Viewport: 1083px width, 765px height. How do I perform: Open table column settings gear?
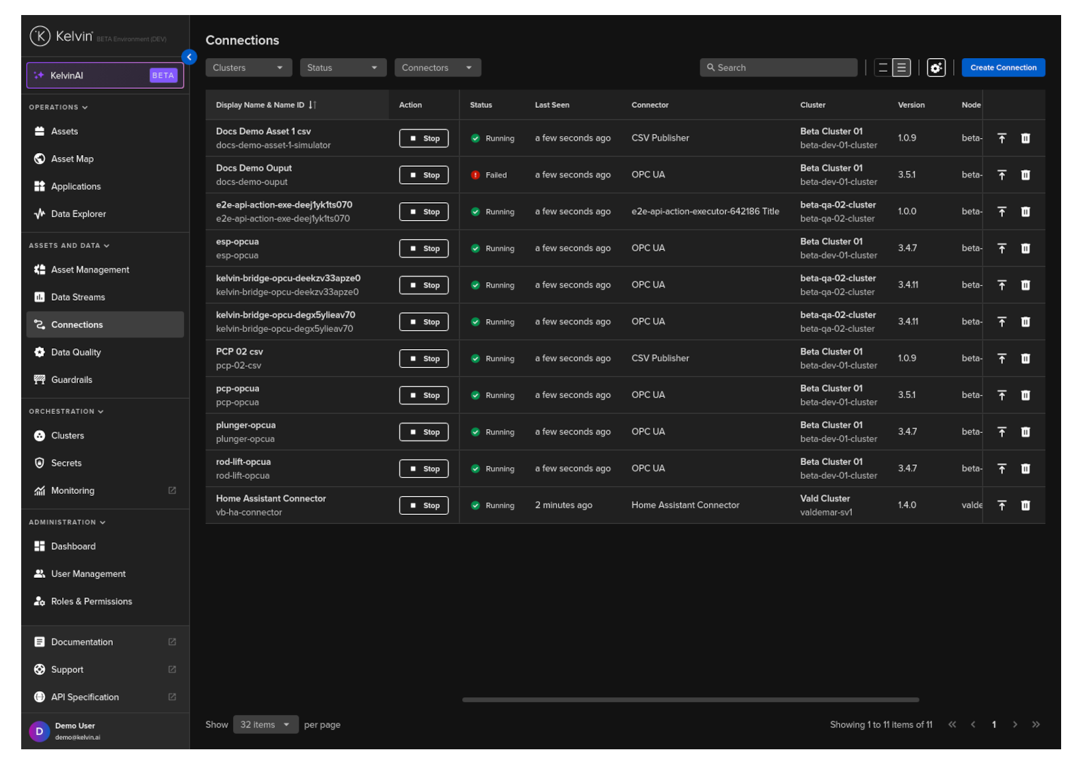[x=935, y=68]
